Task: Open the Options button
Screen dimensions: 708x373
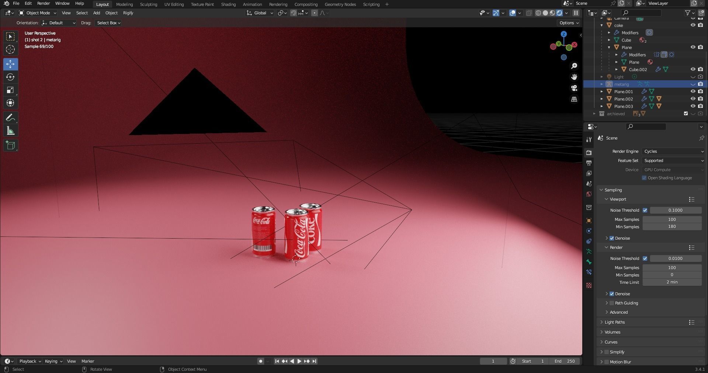Action: pos(569,23)
